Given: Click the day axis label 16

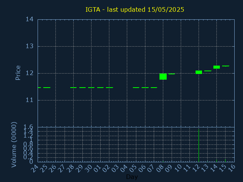Looking at the screenshot, I should 231,168.
